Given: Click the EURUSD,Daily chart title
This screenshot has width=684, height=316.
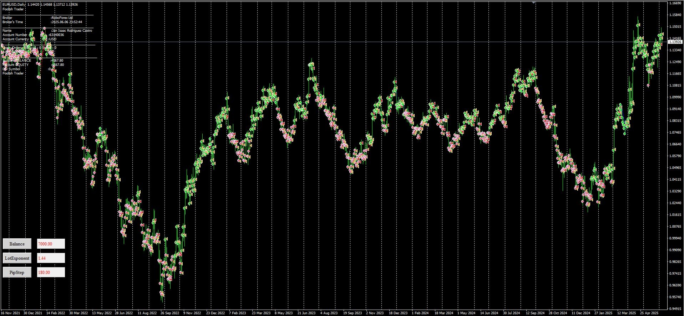Looking at the screenshot, I should [14, 5].
